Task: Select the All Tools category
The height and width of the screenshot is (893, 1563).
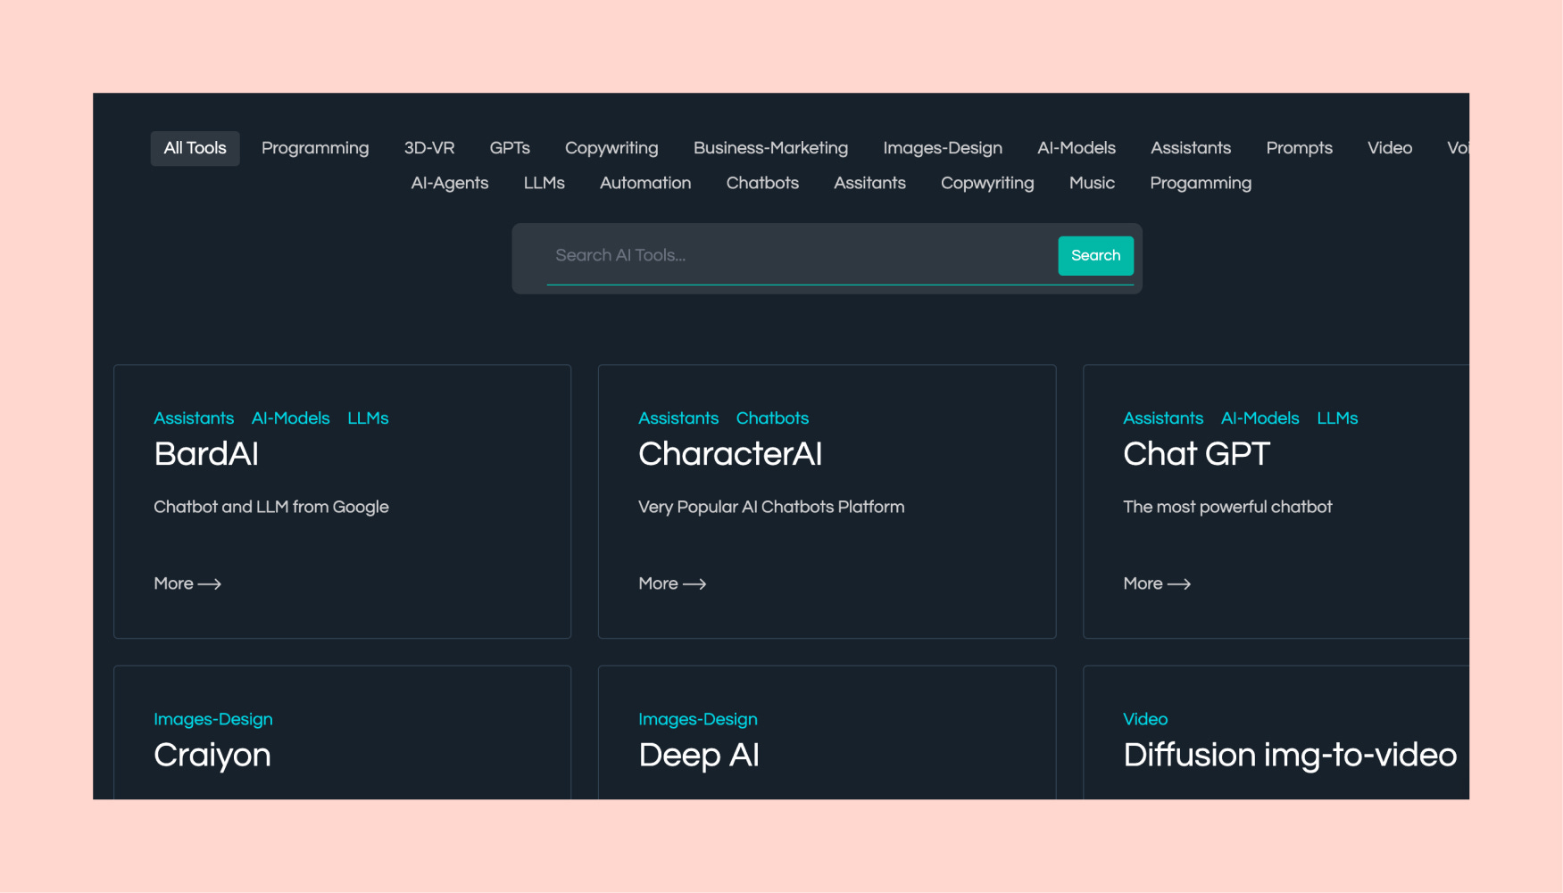Action: point(195,148)
